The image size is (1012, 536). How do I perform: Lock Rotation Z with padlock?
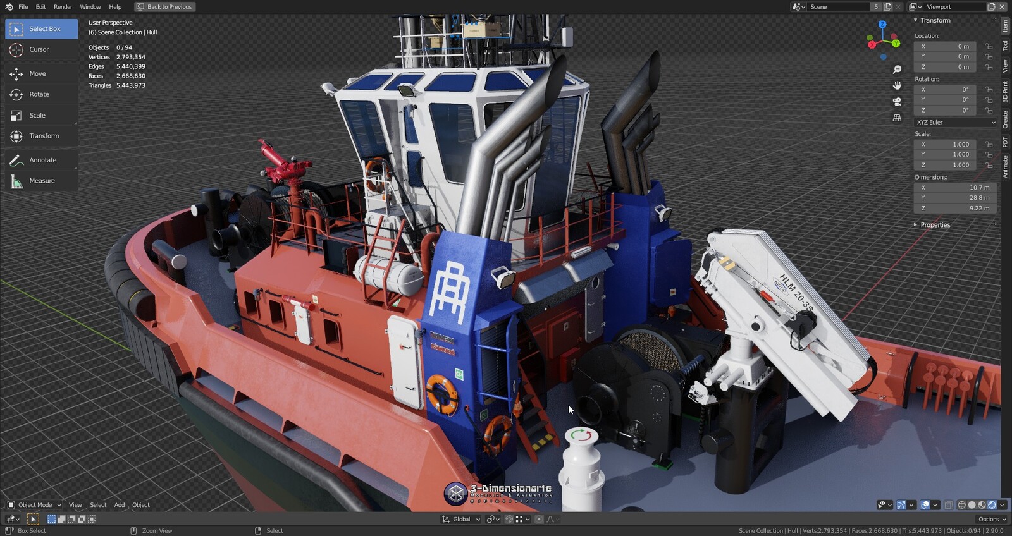coord(989,110)
